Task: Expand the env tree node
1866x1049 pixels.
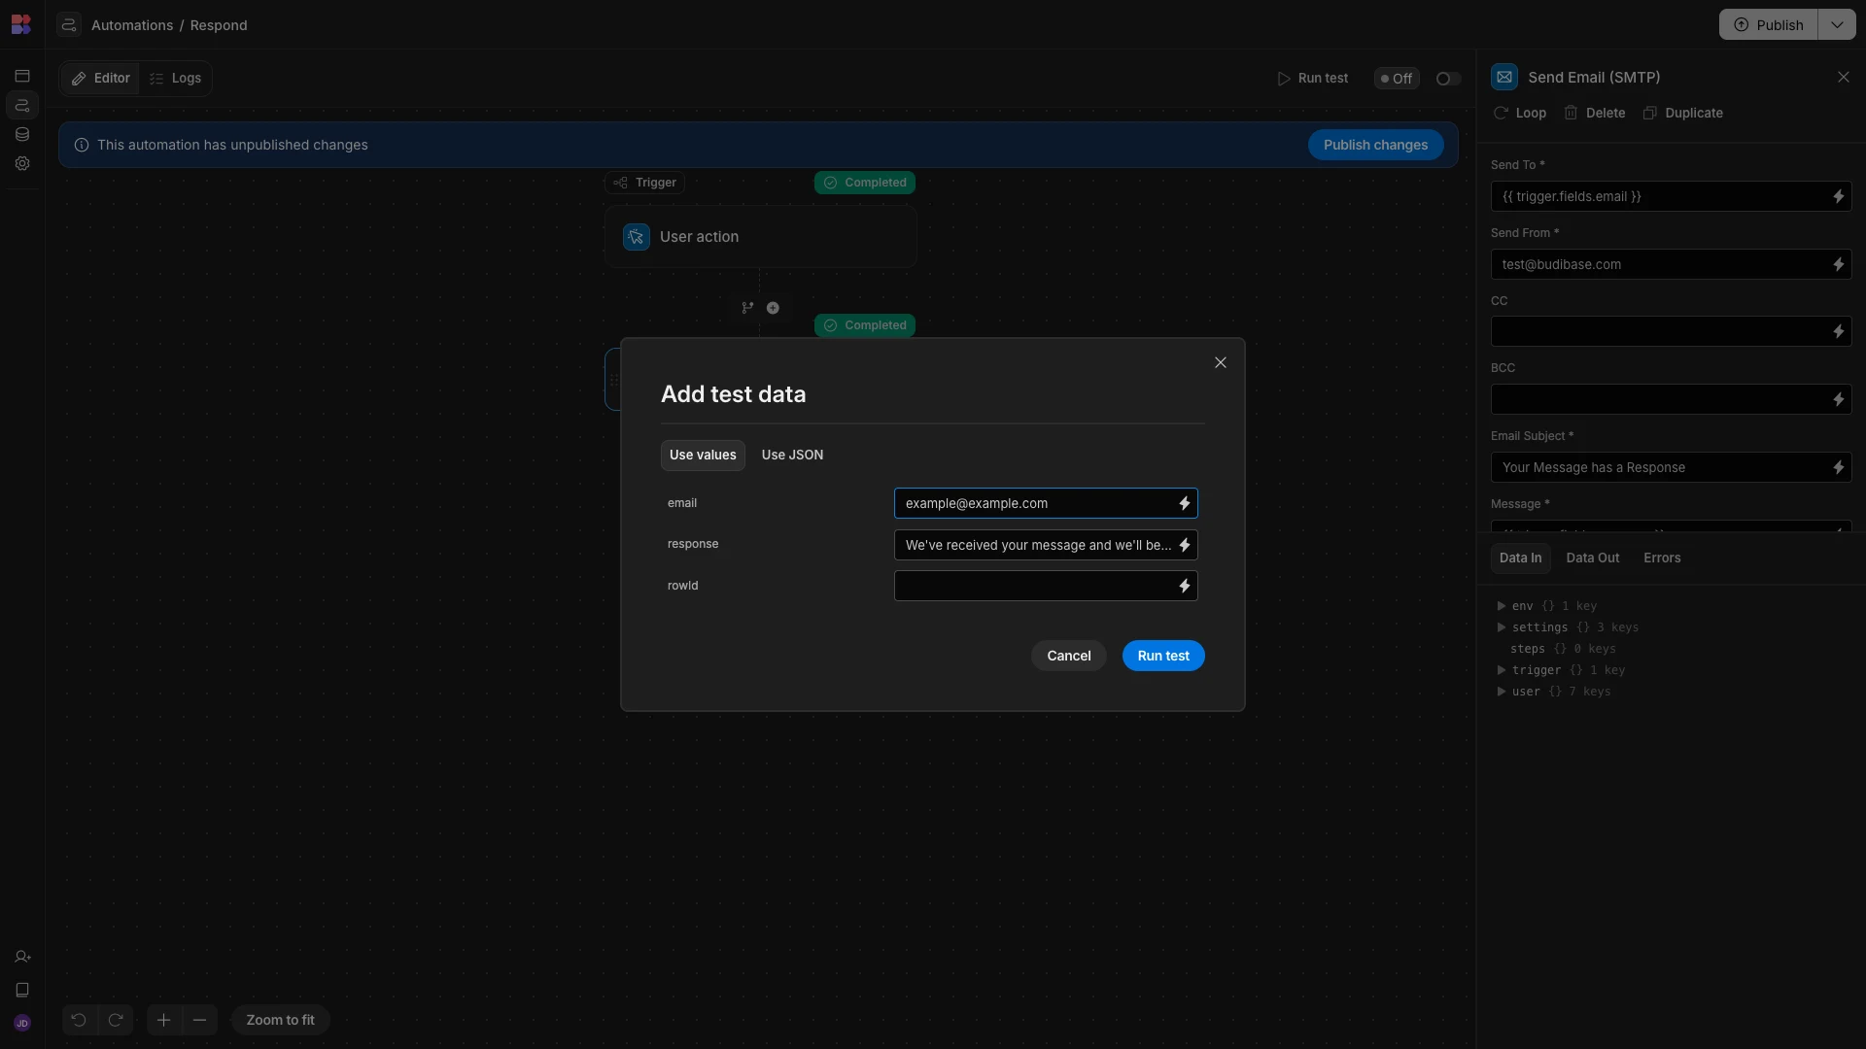Action: pyautogui.click(x=1502, y=606)
